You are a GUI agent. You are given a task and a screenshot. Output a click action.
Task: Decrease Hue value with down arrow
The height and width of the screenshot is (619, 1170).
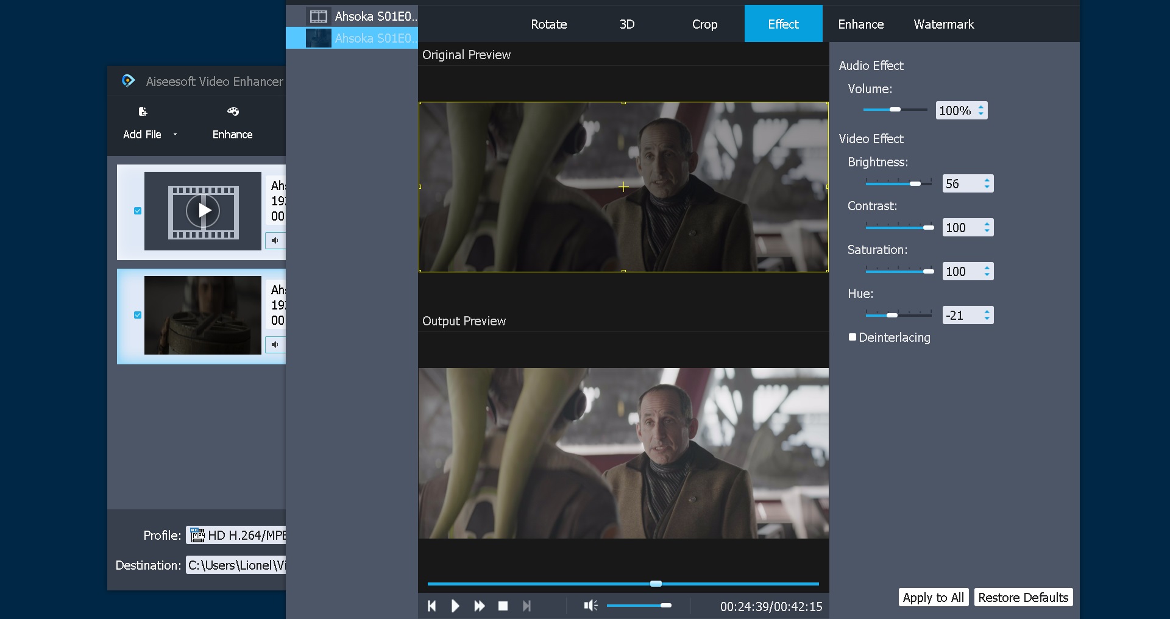[x=987, y=319]
